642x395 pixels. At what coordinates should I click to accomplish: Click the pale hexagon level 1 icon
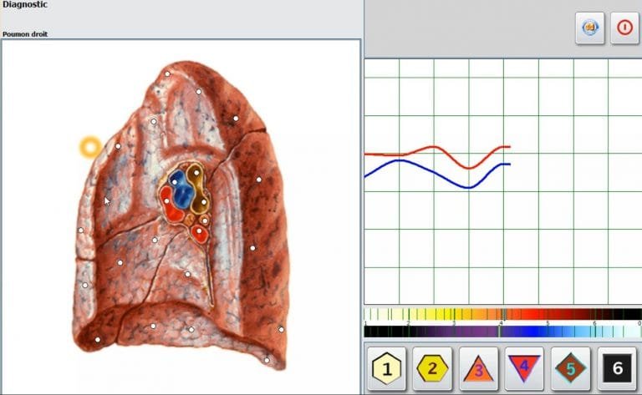click(387, 367)
